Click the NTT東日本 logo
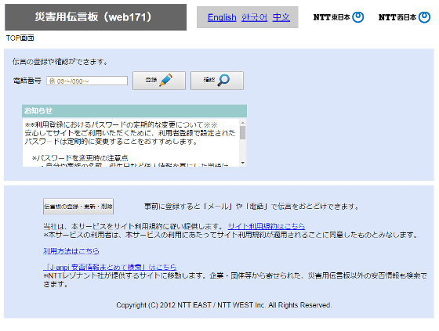 [338, 17]
